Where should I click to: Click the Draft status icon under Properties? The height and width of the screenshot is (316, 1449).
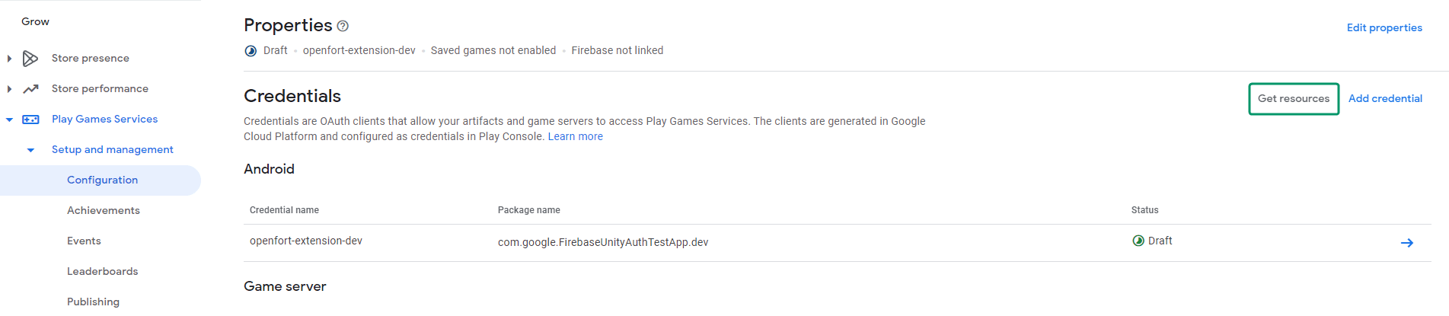click(251, 51)
